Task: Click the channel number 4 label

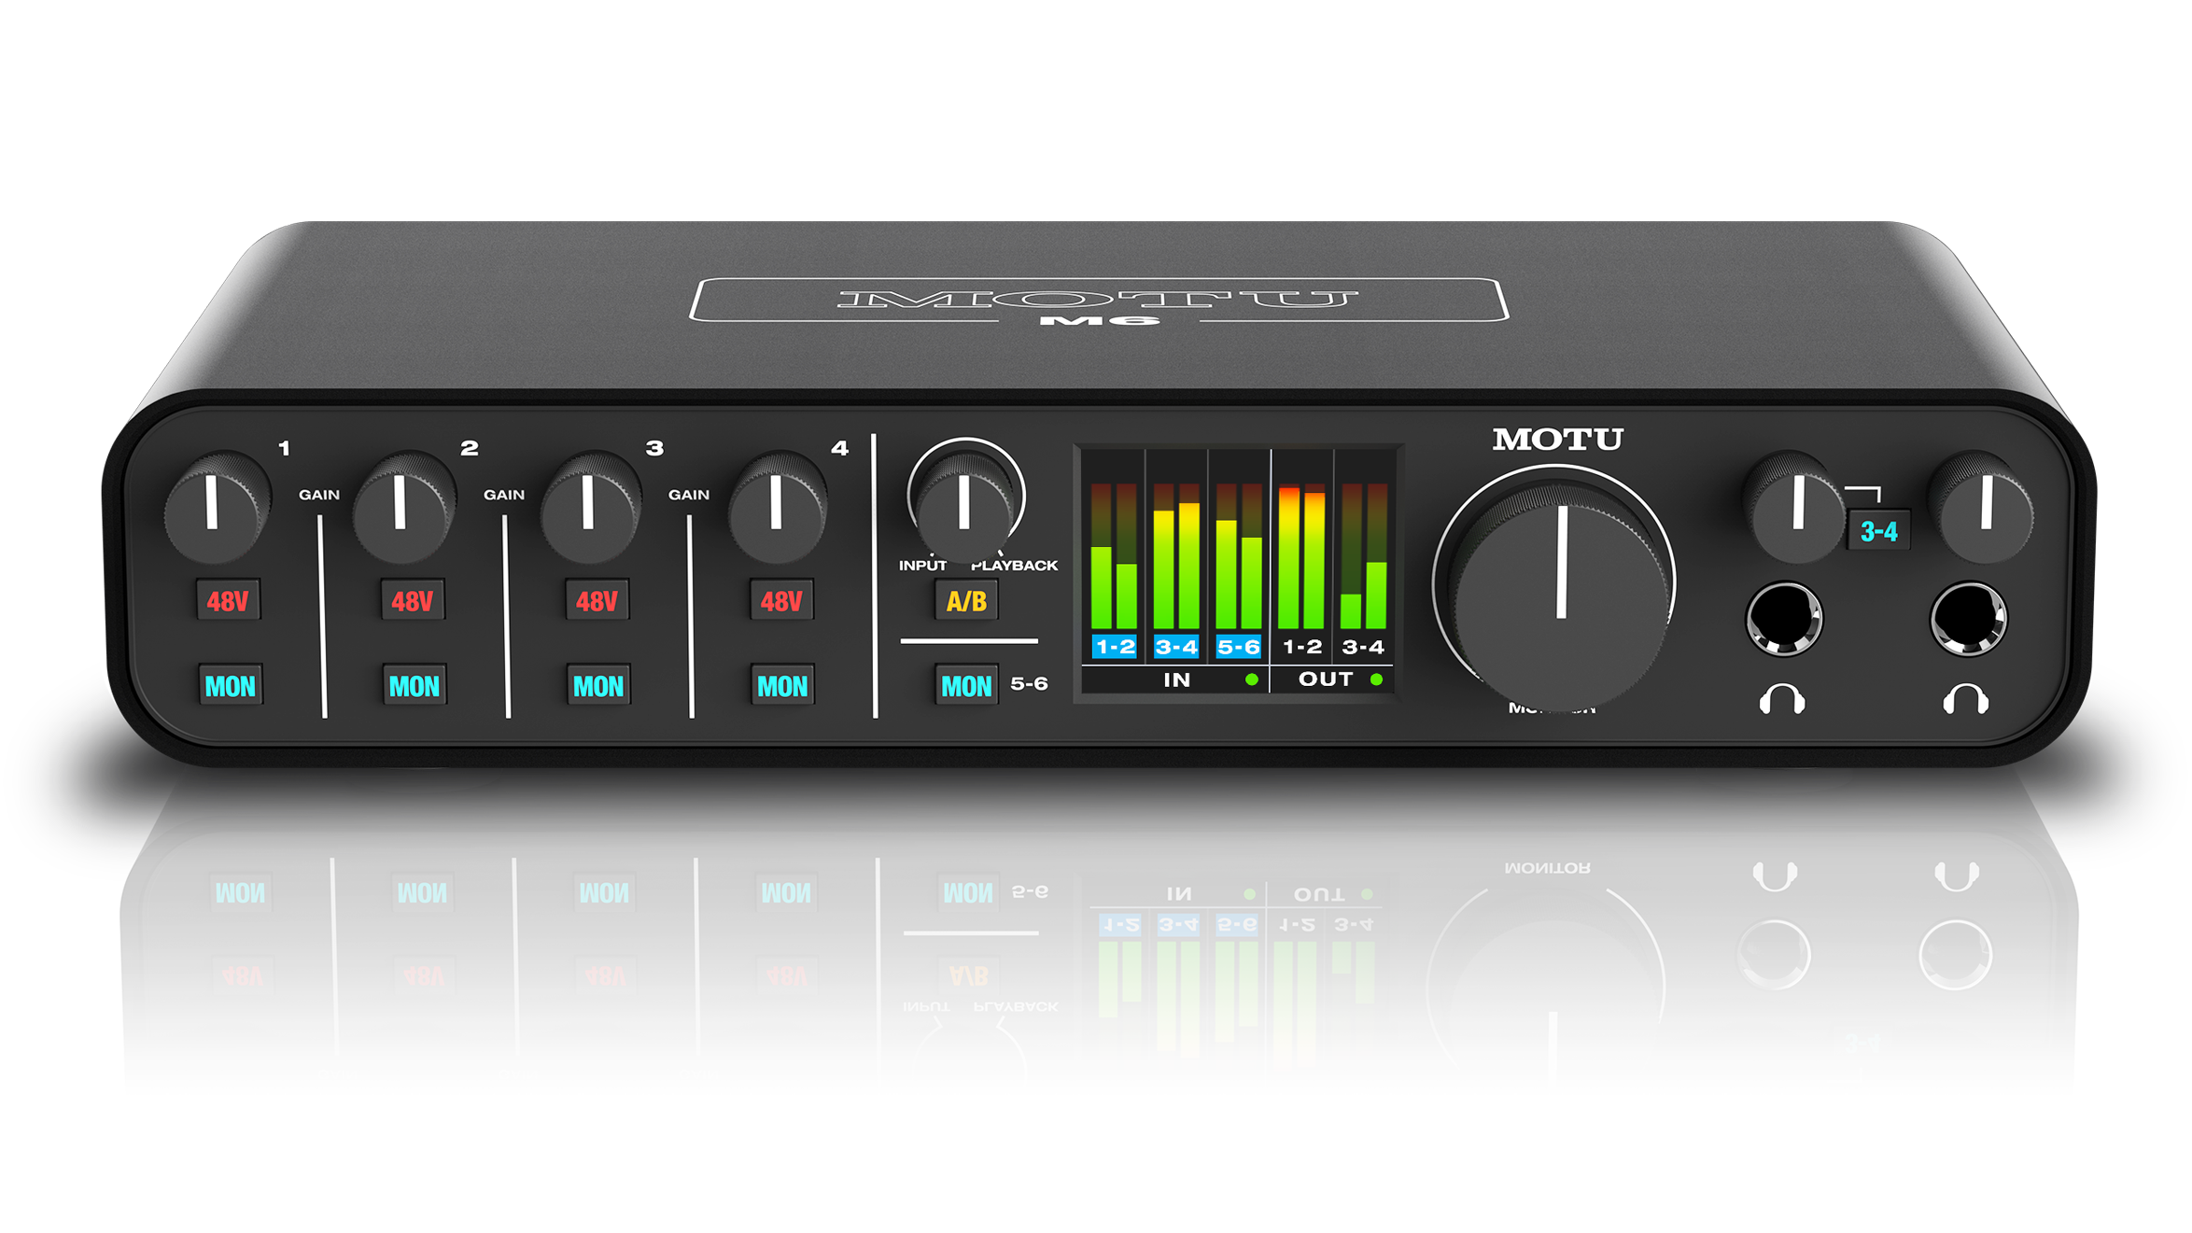Action: tap(839, 448)
